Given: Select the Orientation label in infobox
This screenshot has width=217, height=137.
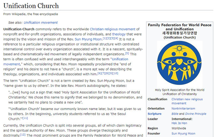Looking at the screenshot, I should (156, 109).
